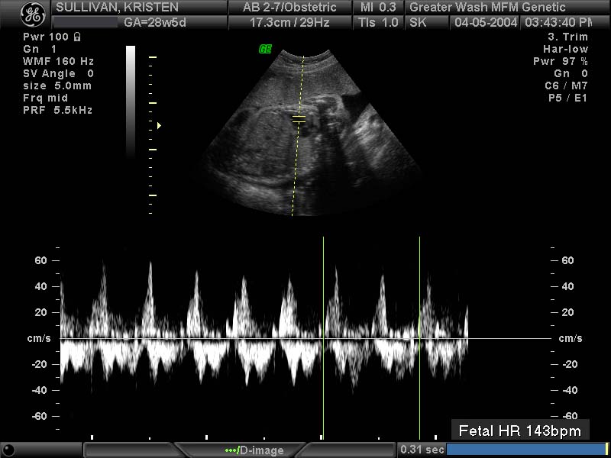Viewport: 611px width, 458px height.
Task: Click the yellow focal zone arrow marker
Action: coord(159,125)
